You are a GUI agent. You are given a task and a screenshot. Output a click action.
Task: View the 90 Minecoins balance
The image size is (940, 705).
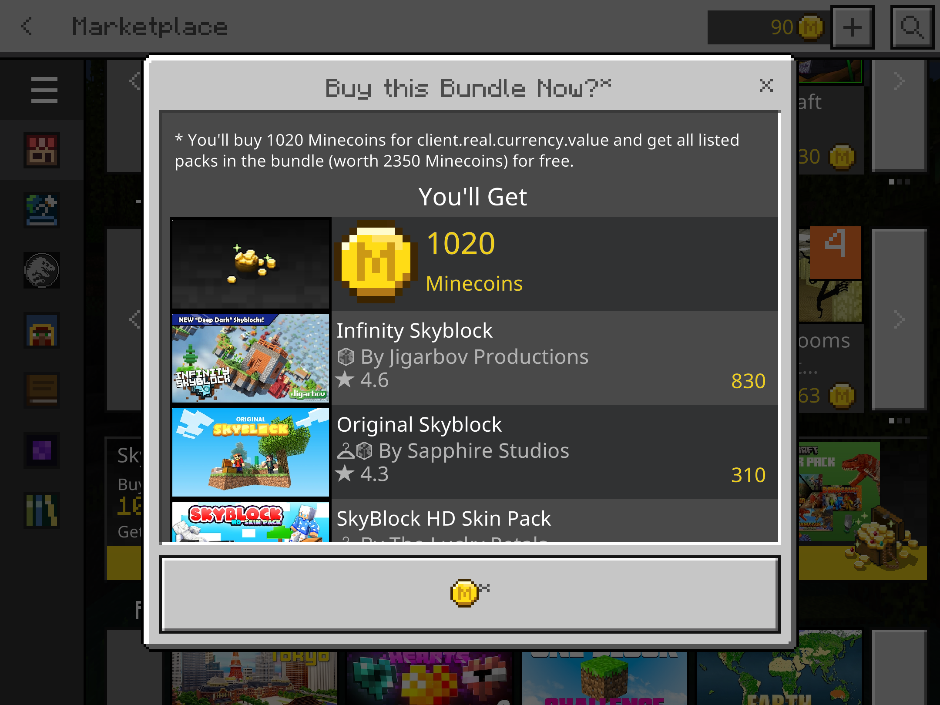click(769, 27)
